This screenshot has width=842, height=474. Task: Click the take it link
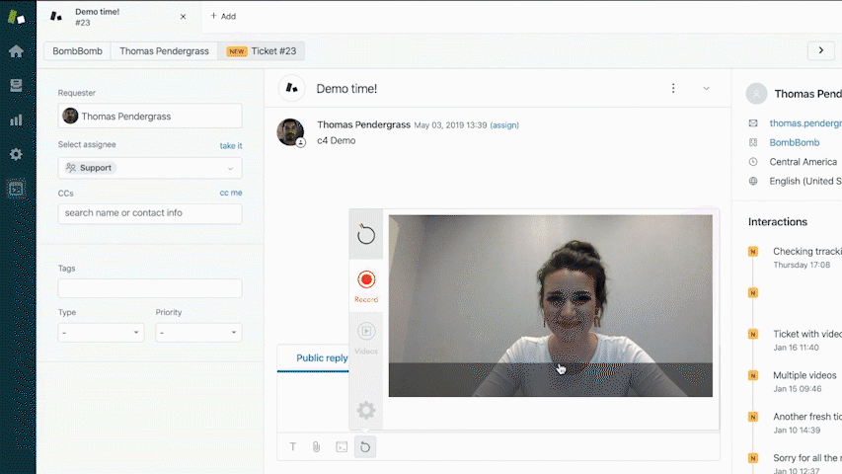231,145
